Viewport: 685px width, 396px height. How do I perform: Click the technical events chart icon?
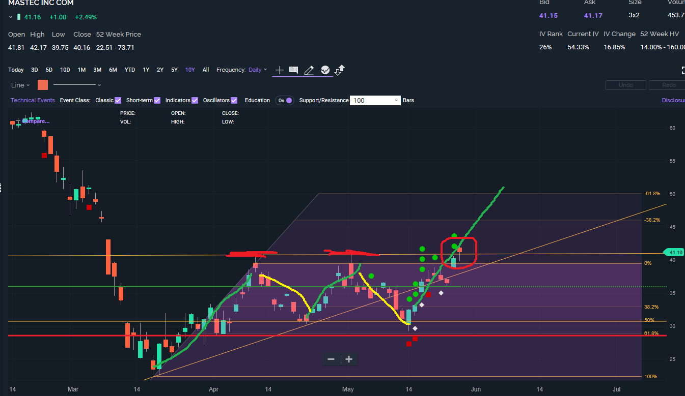[325, 70]
